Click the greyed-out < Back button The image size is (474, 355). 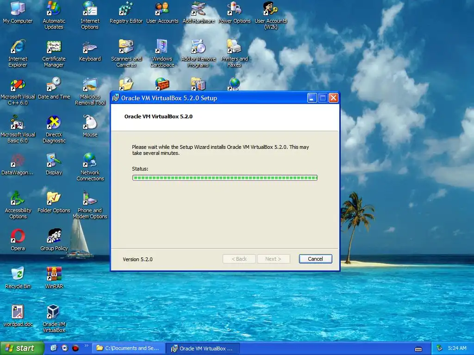(239, 259)
